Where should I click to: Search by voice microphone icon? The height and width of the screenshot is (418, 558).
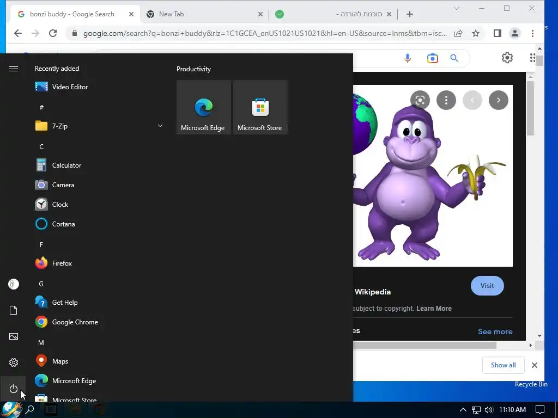point(408,58)
